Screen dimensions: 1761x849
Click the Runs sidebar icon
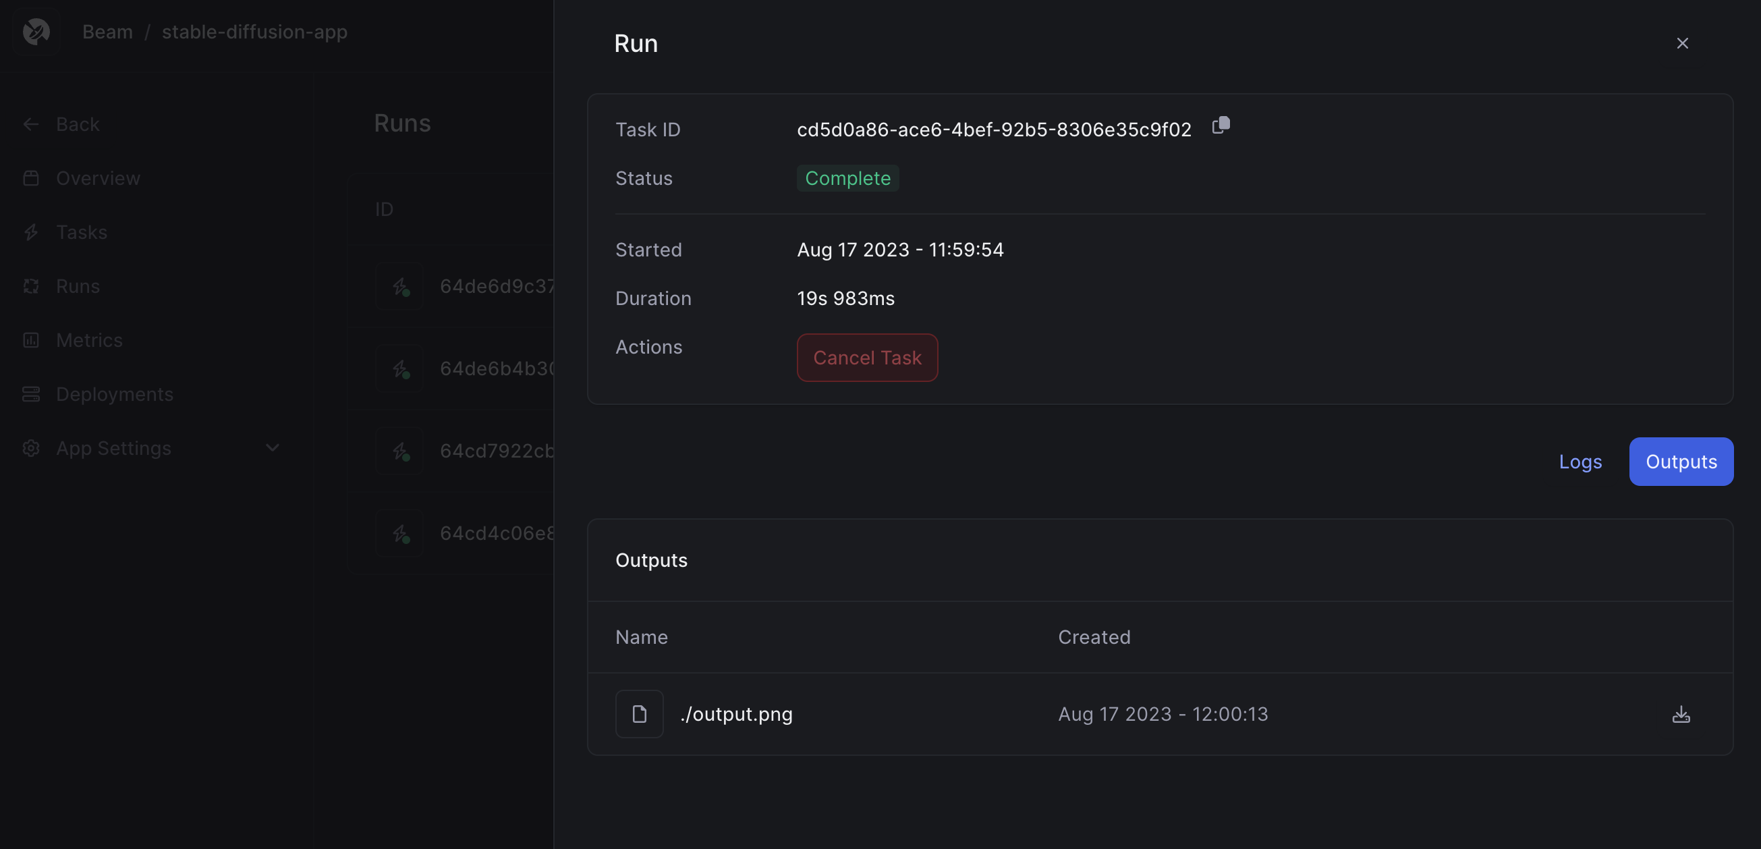point(31,286)
